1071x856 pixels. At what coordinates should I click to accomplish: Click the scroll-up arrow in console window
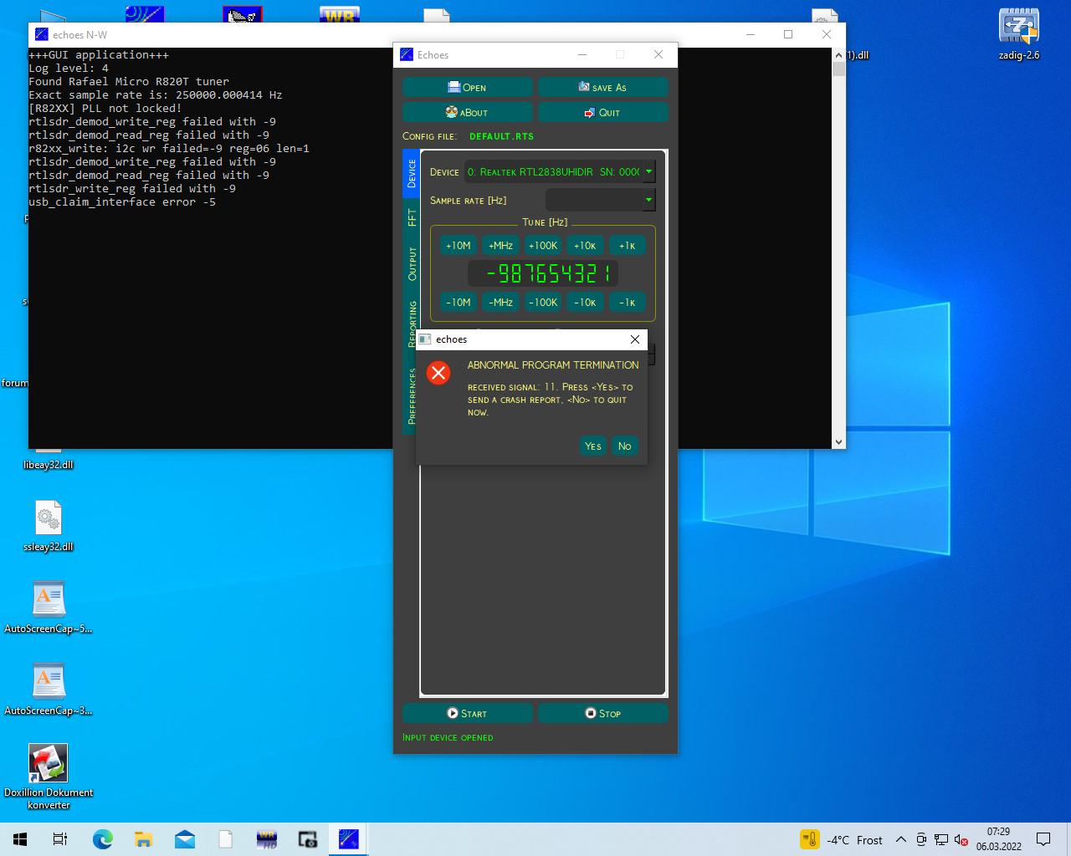point(838,55)
